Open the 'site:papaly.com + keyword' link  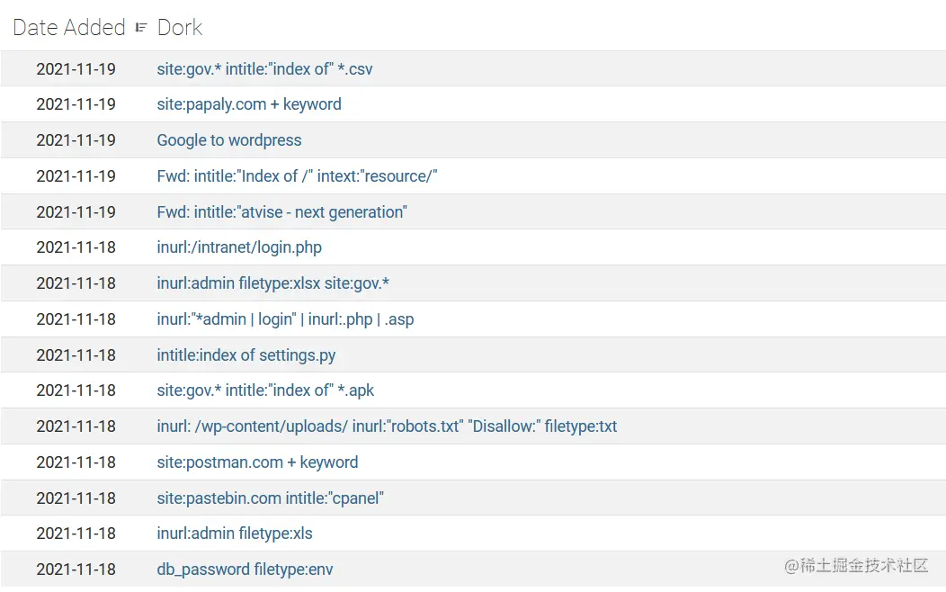(x=249, y=104)
